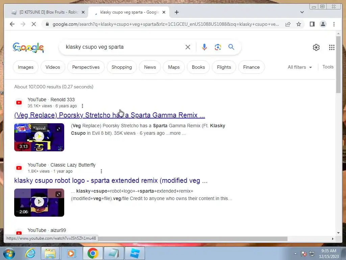This screenshot has height=260, width=346.
Task: Open Poorsky Stretcho Sparta Gamma Remix link
Action: 109,115
